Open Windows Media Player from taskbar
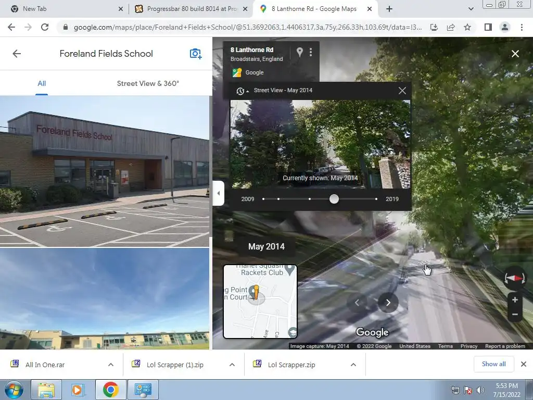This screenshot has width=533, height=400. pyautogui.click(x=78, y=390)
